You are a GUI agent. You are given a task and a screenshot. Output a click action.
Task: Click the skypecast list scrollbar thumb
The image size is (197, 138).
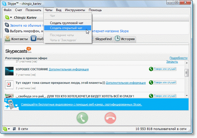coord(187,72)
